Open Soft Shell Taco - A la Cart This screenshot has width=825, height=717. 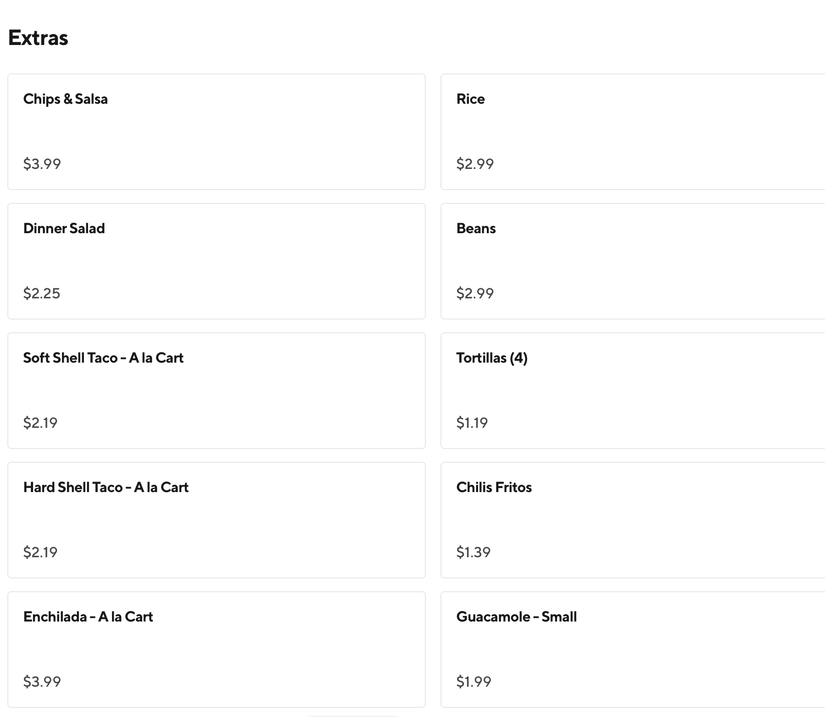(216, 391)
